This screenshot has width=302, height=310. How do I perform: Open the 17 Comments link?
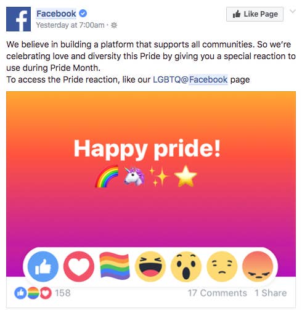[218, 293]
